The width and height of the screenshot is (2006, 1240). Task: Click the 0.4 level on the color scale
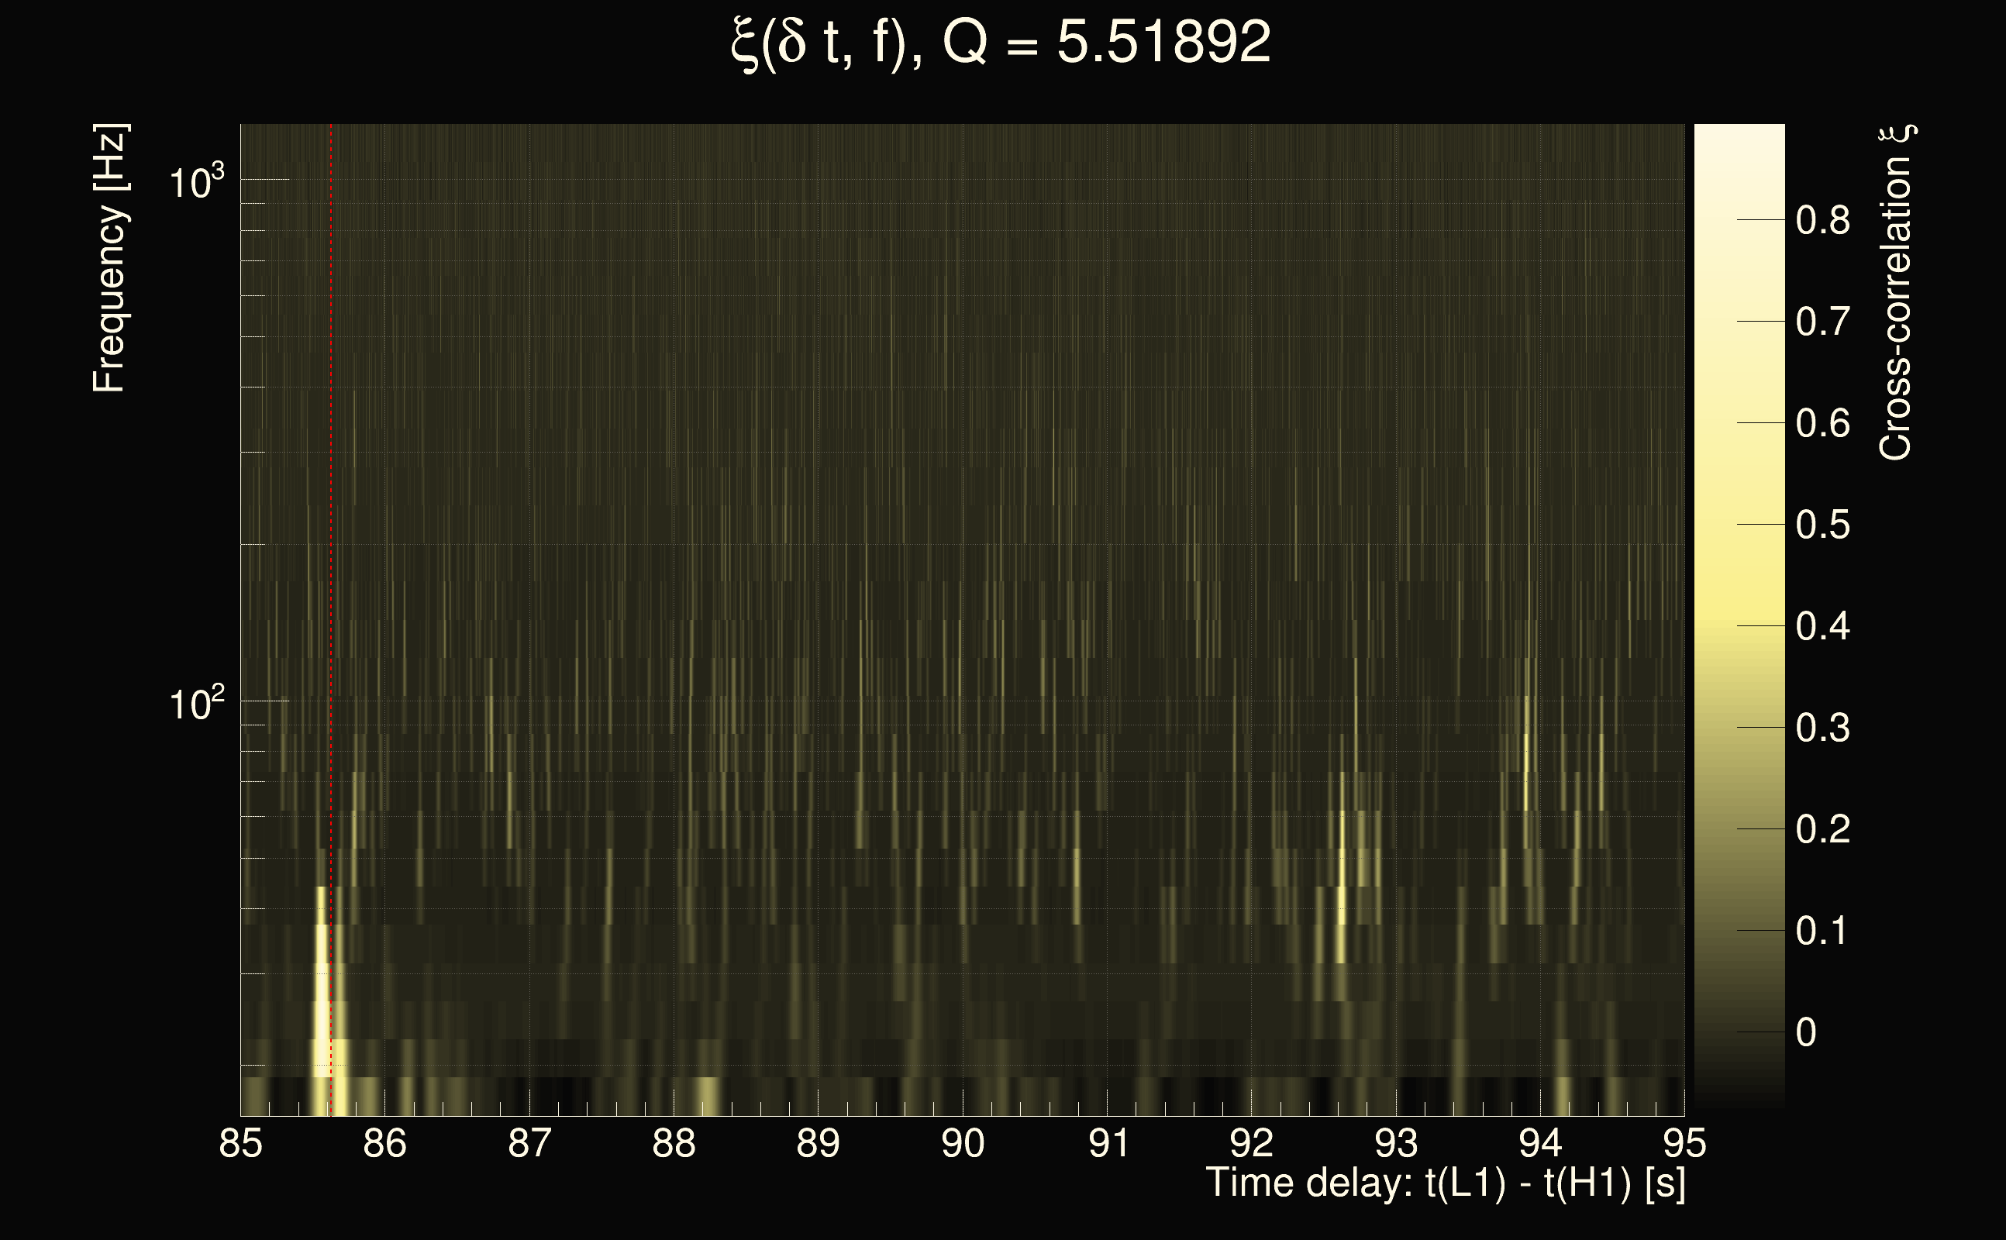[x=1822, y=626]
